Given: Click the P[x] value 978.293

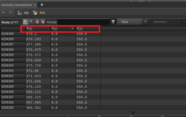Looking at the screenshot, I should point(34,39).
